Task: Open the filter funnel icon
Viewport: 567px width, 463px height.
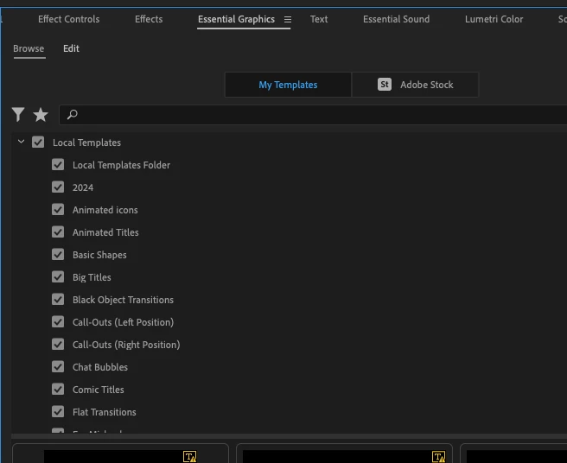Action: coord(17,115)
